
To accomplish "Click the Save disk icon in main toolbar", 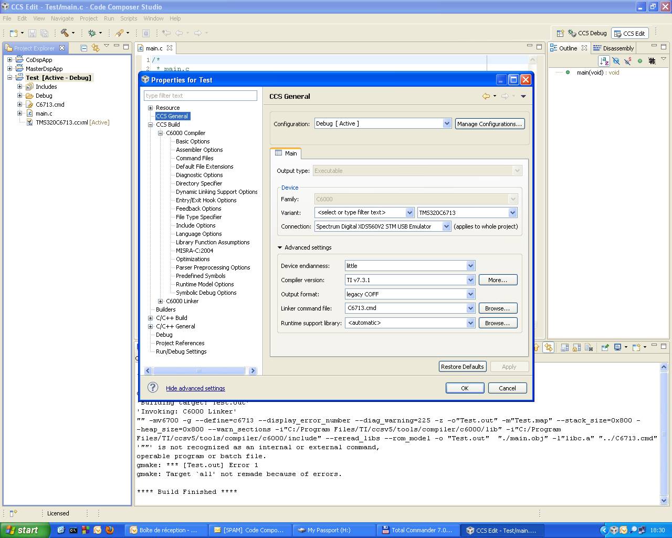I will 32,33.
